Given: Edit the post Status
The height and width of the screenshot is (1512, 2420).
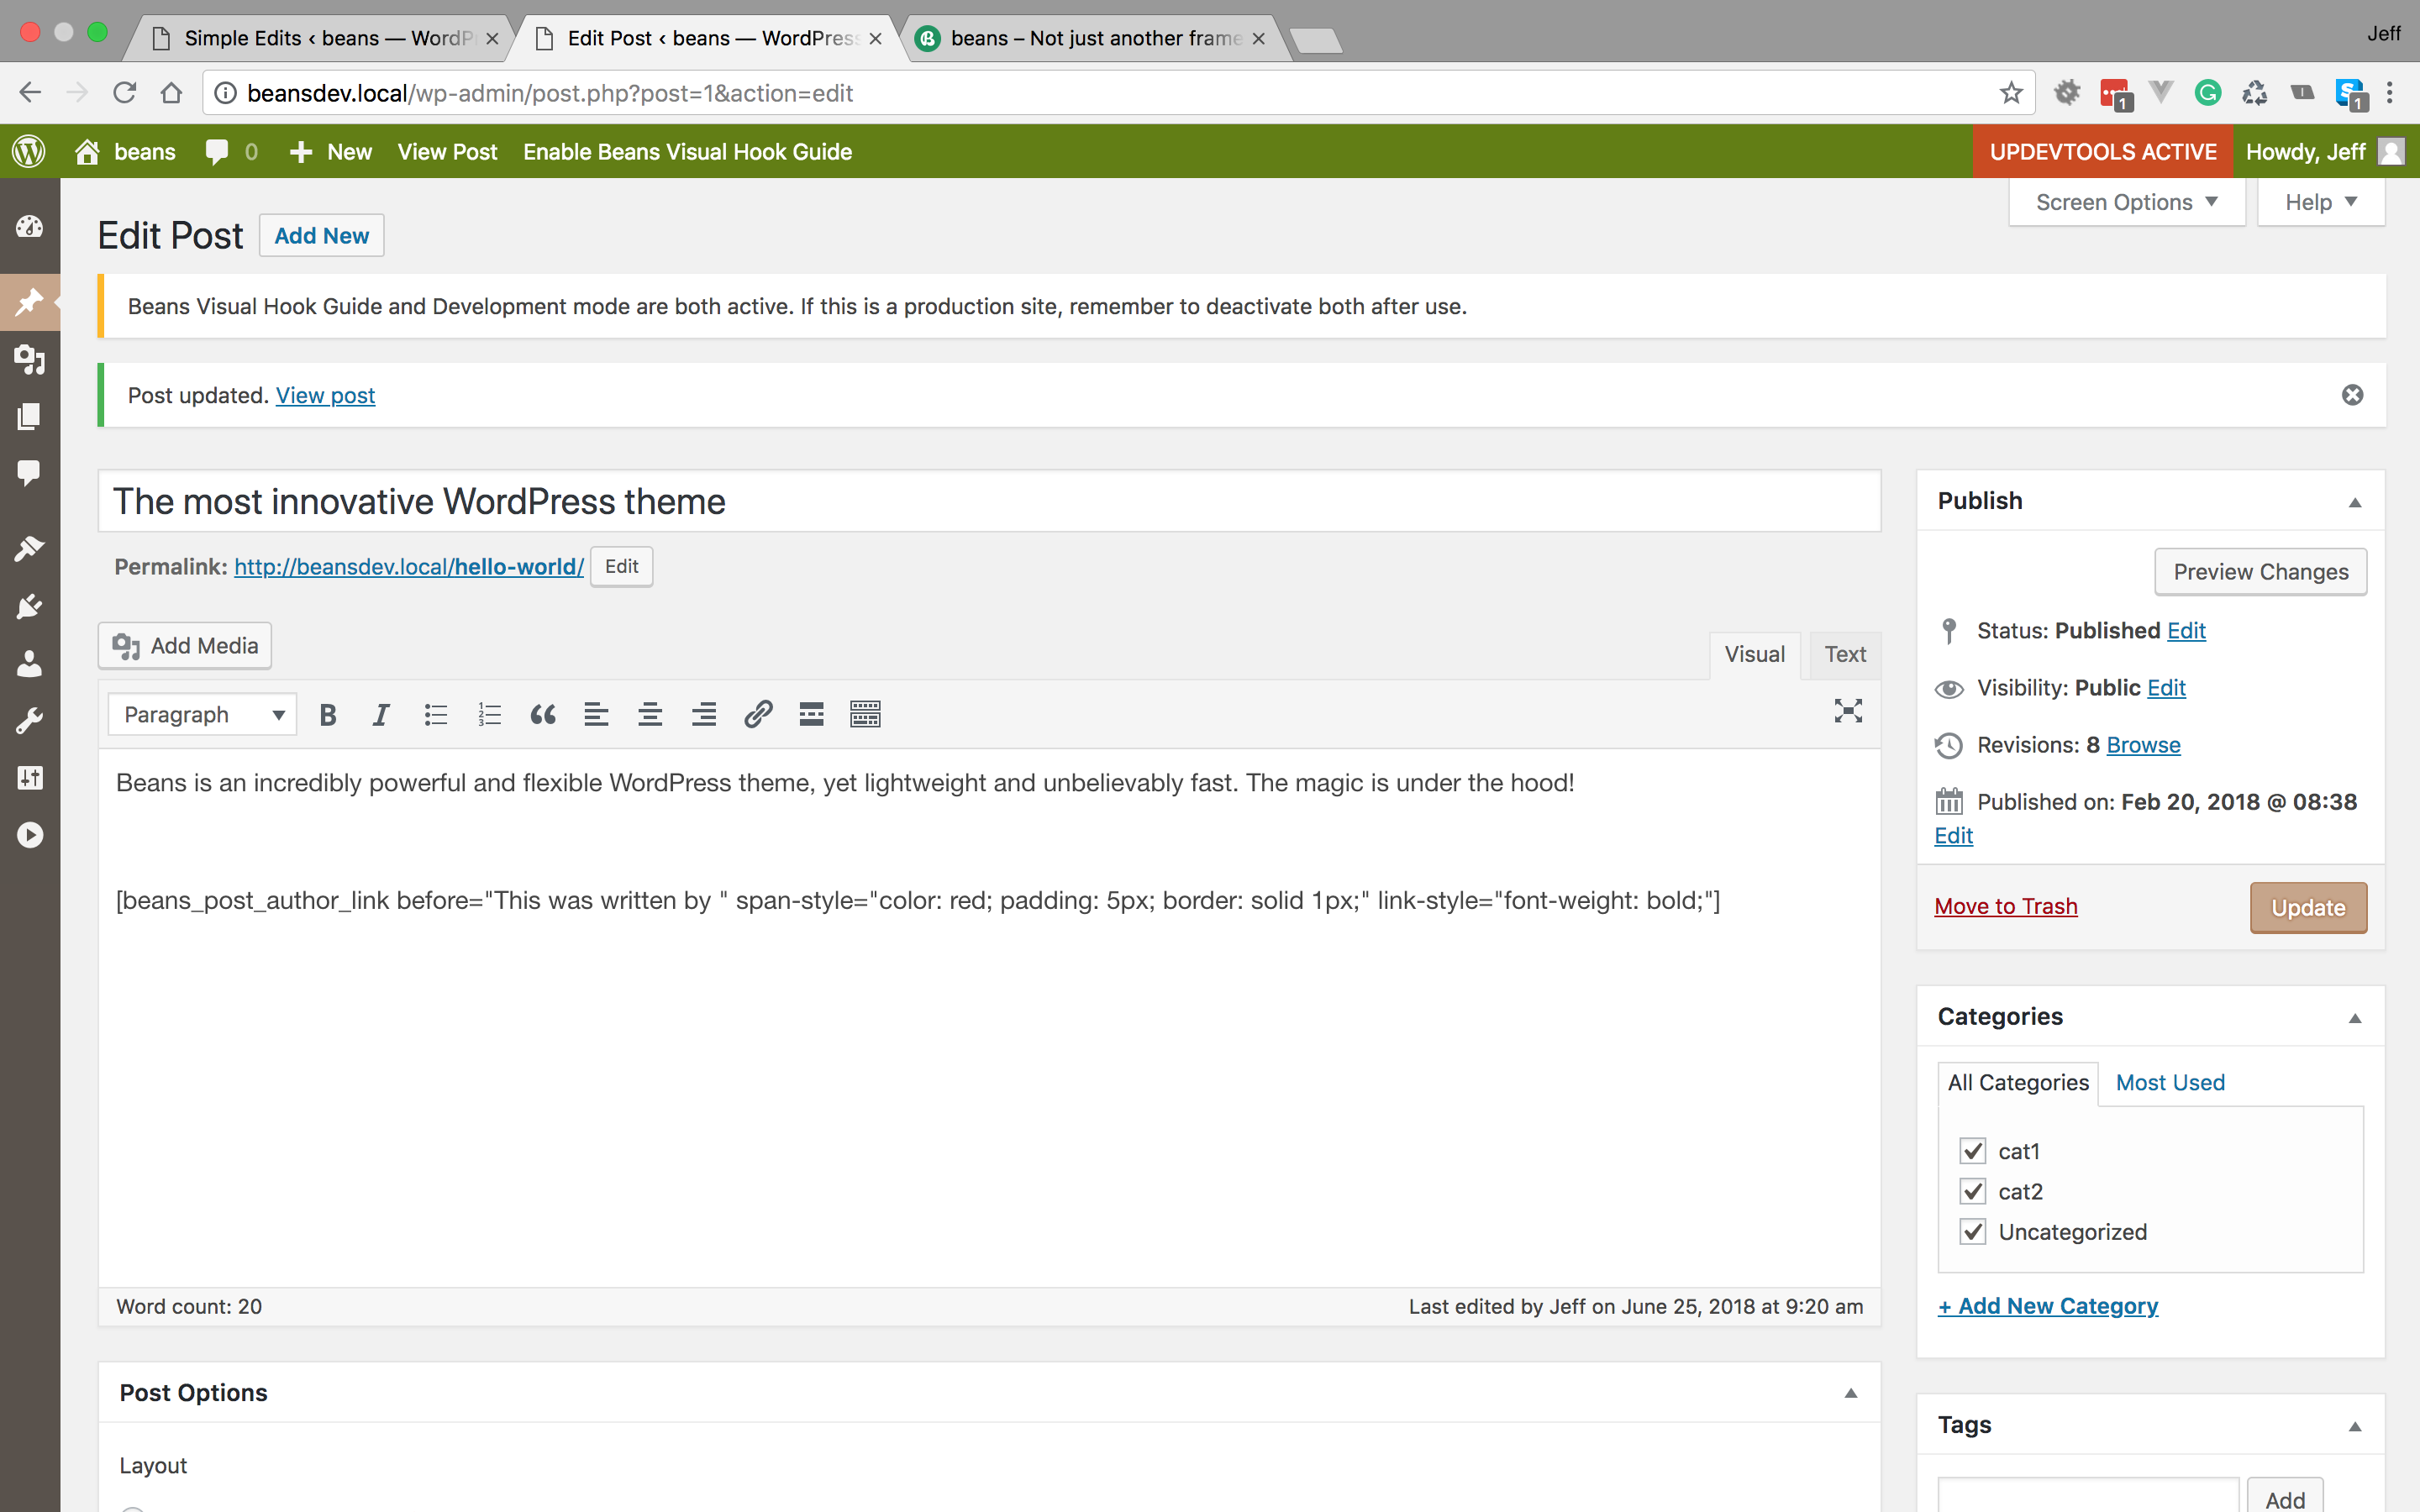Looking at the screenshot, I should 2186,630.
